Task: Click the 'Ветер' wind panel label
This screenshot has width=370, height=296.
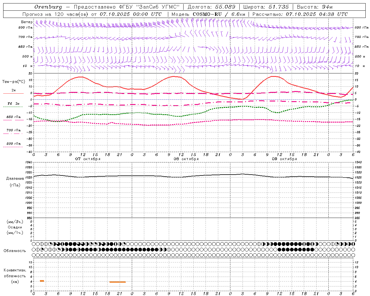Action: coord(27,22)
